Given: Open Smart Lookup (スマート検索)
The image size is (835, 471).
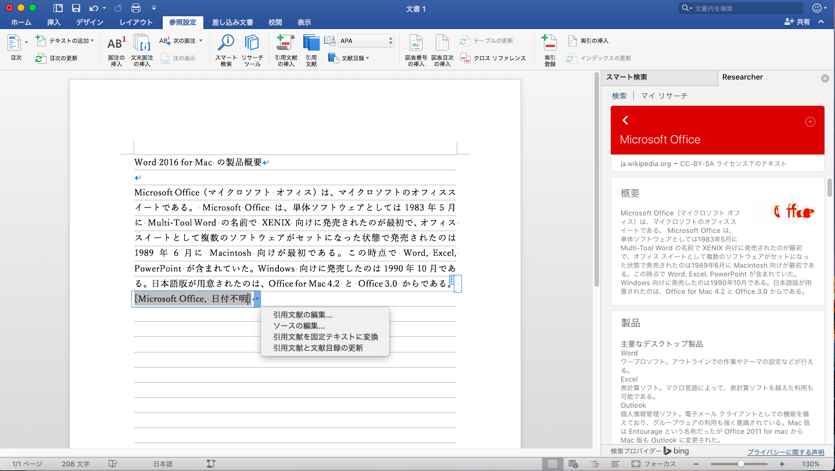Looking at the screenshot, I should [225, 44].
